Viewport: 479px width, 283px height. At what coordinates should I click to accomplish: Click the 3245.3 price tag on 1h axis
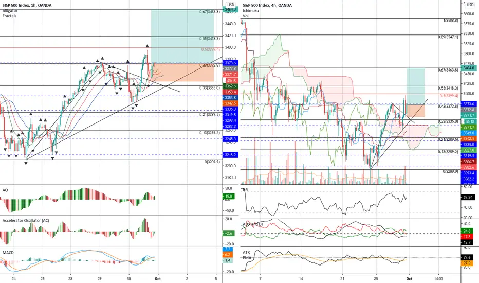[x=230, y=139]
